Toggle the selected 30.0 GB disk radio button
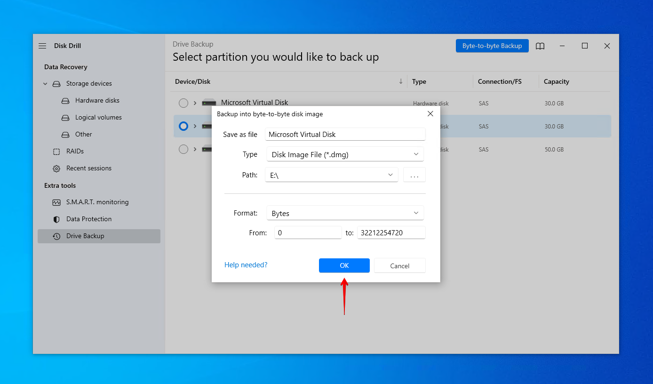The height and width of the screenshot is (384, 653). tap(183, 126)
